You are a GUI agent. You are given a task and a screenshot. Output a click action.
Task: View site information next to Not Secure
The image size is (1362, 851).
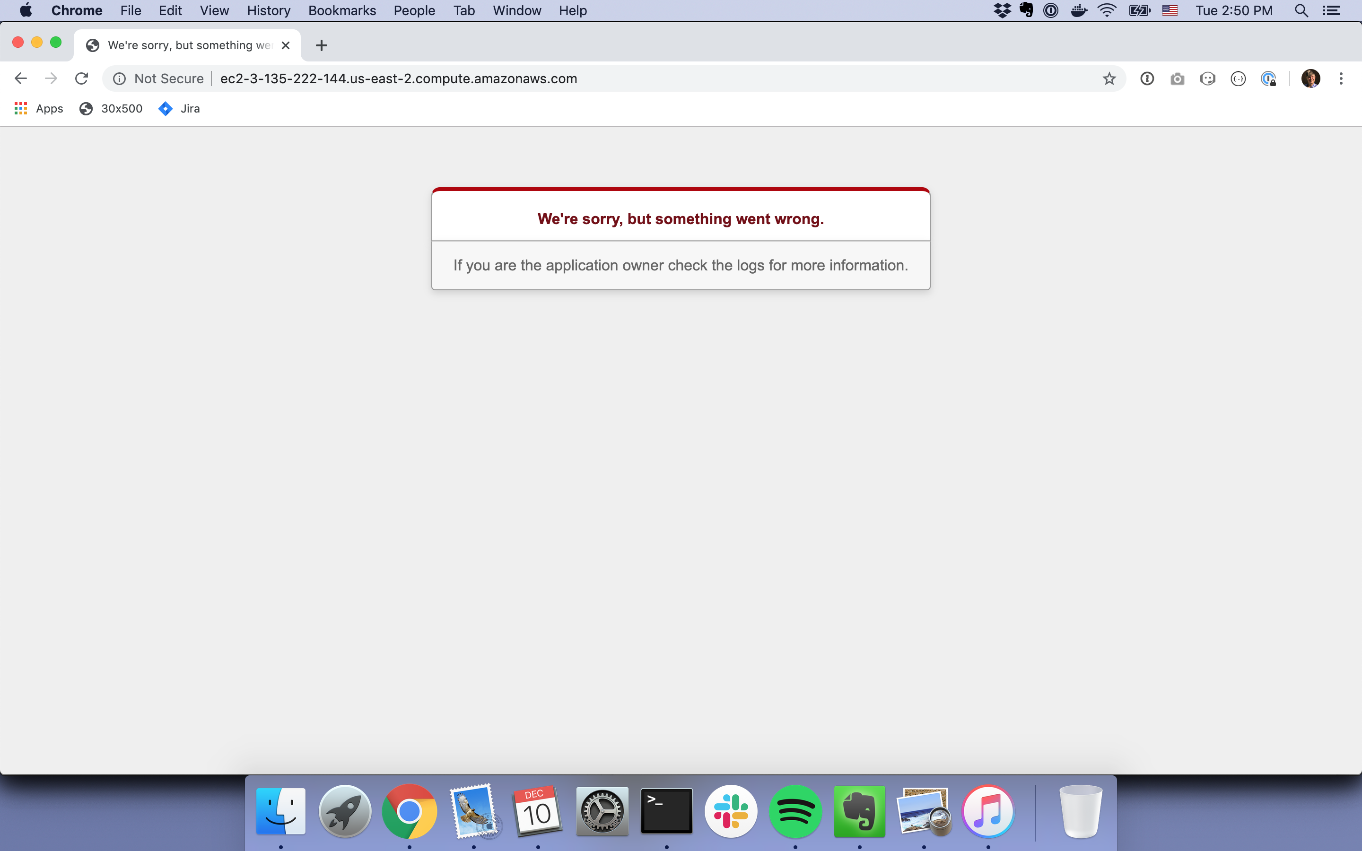pyautogui.click(x=119, y=79)
